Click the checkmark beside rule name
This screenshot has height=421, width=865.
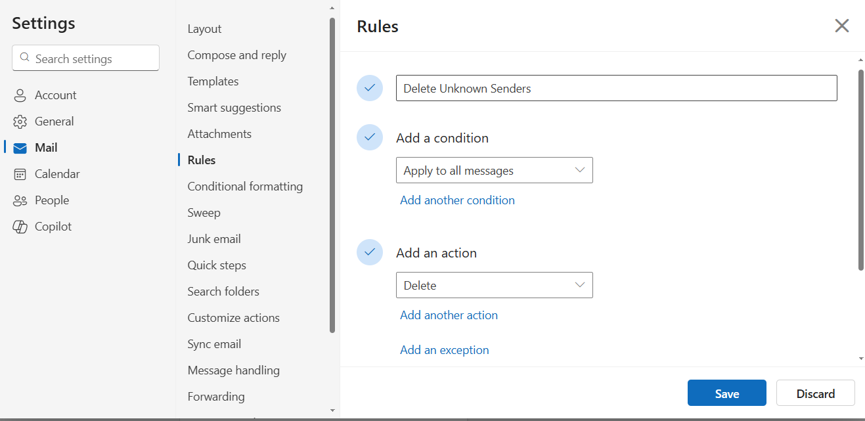point(370,88)
